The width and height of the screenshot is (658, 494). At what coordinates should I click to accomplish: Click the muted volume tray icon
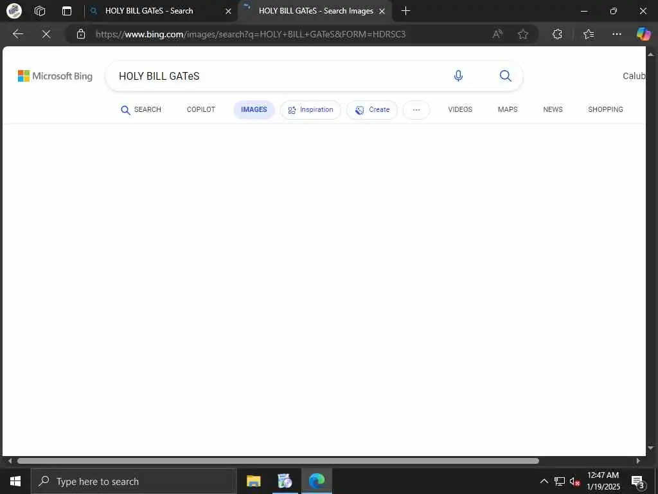click(574, 481)
